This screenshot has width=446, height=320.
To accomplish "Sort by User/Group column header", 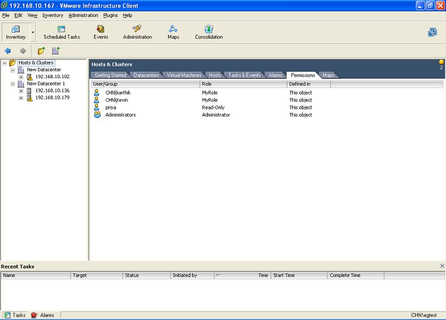I will coord(145,84).
